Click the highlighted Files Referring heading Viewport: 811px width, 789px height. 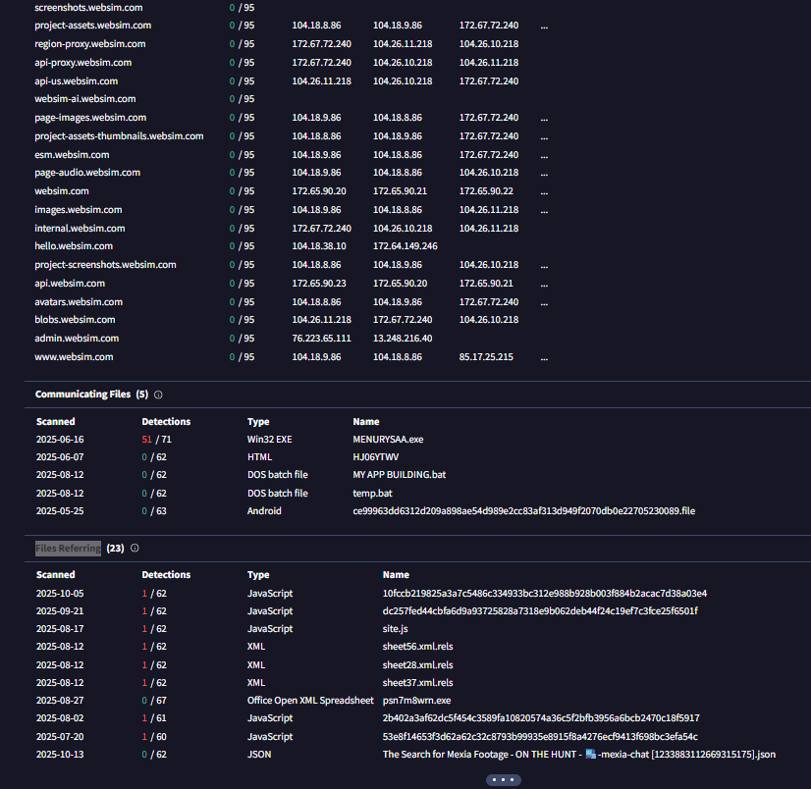(68, 549)
